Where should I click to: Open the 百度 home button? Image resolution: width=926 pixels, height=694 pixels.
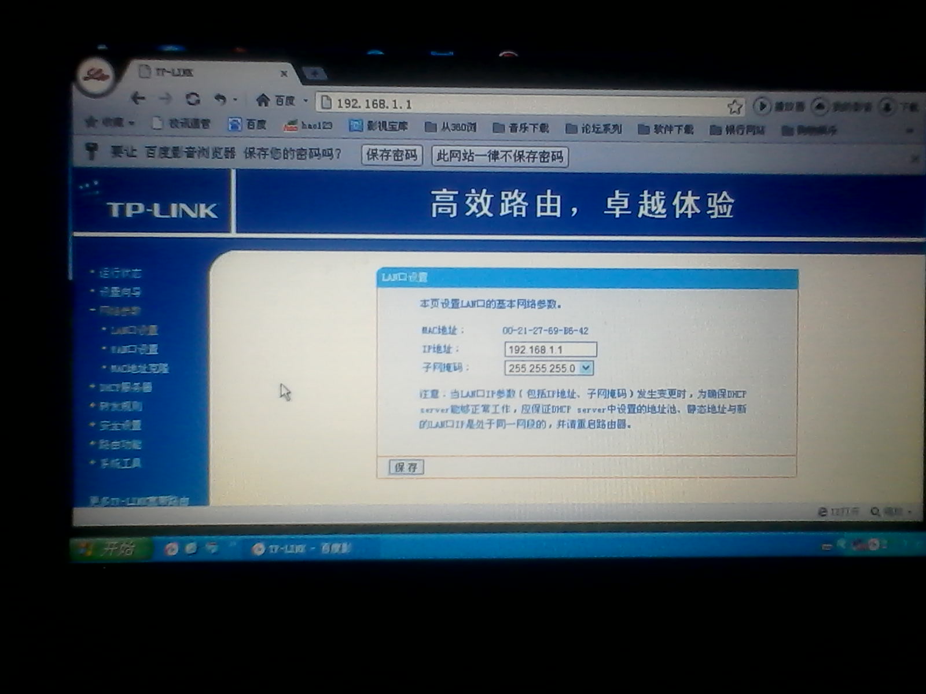[275, 101]
